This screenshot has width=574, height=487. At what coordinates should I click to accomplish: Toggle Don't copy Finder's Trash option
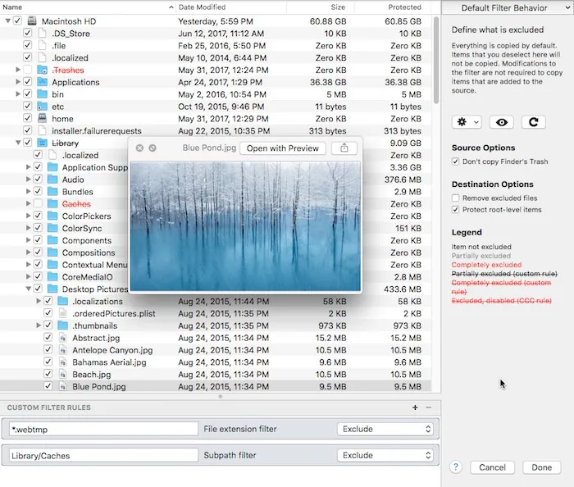455,162
